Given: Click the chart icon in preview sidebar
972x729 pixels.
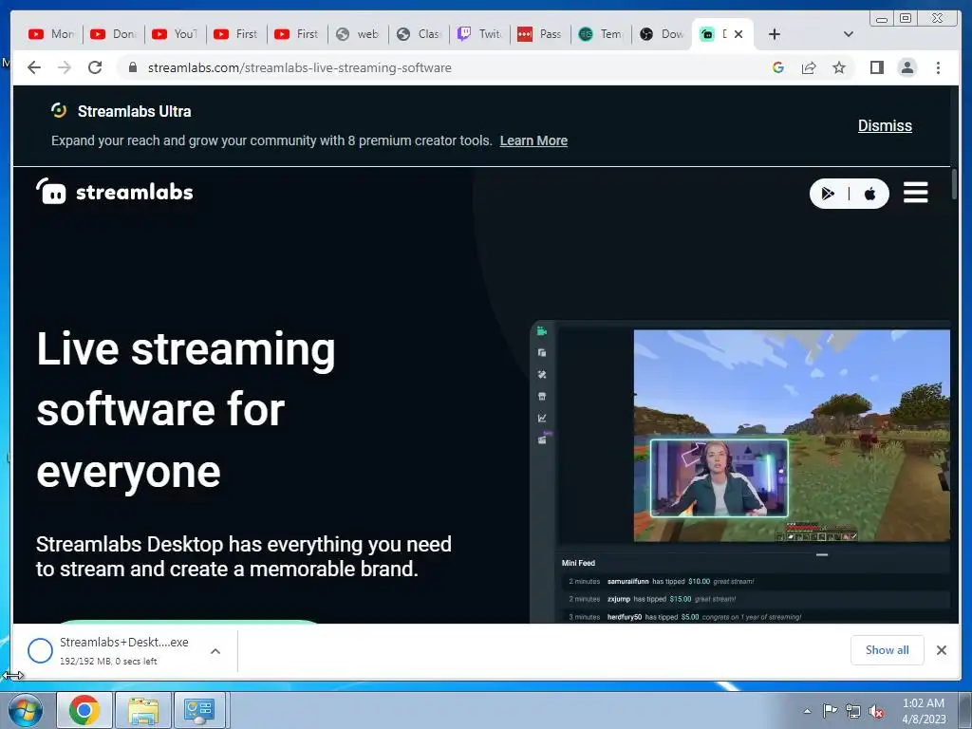Looking at the screenshot, I should coord(542,418).
